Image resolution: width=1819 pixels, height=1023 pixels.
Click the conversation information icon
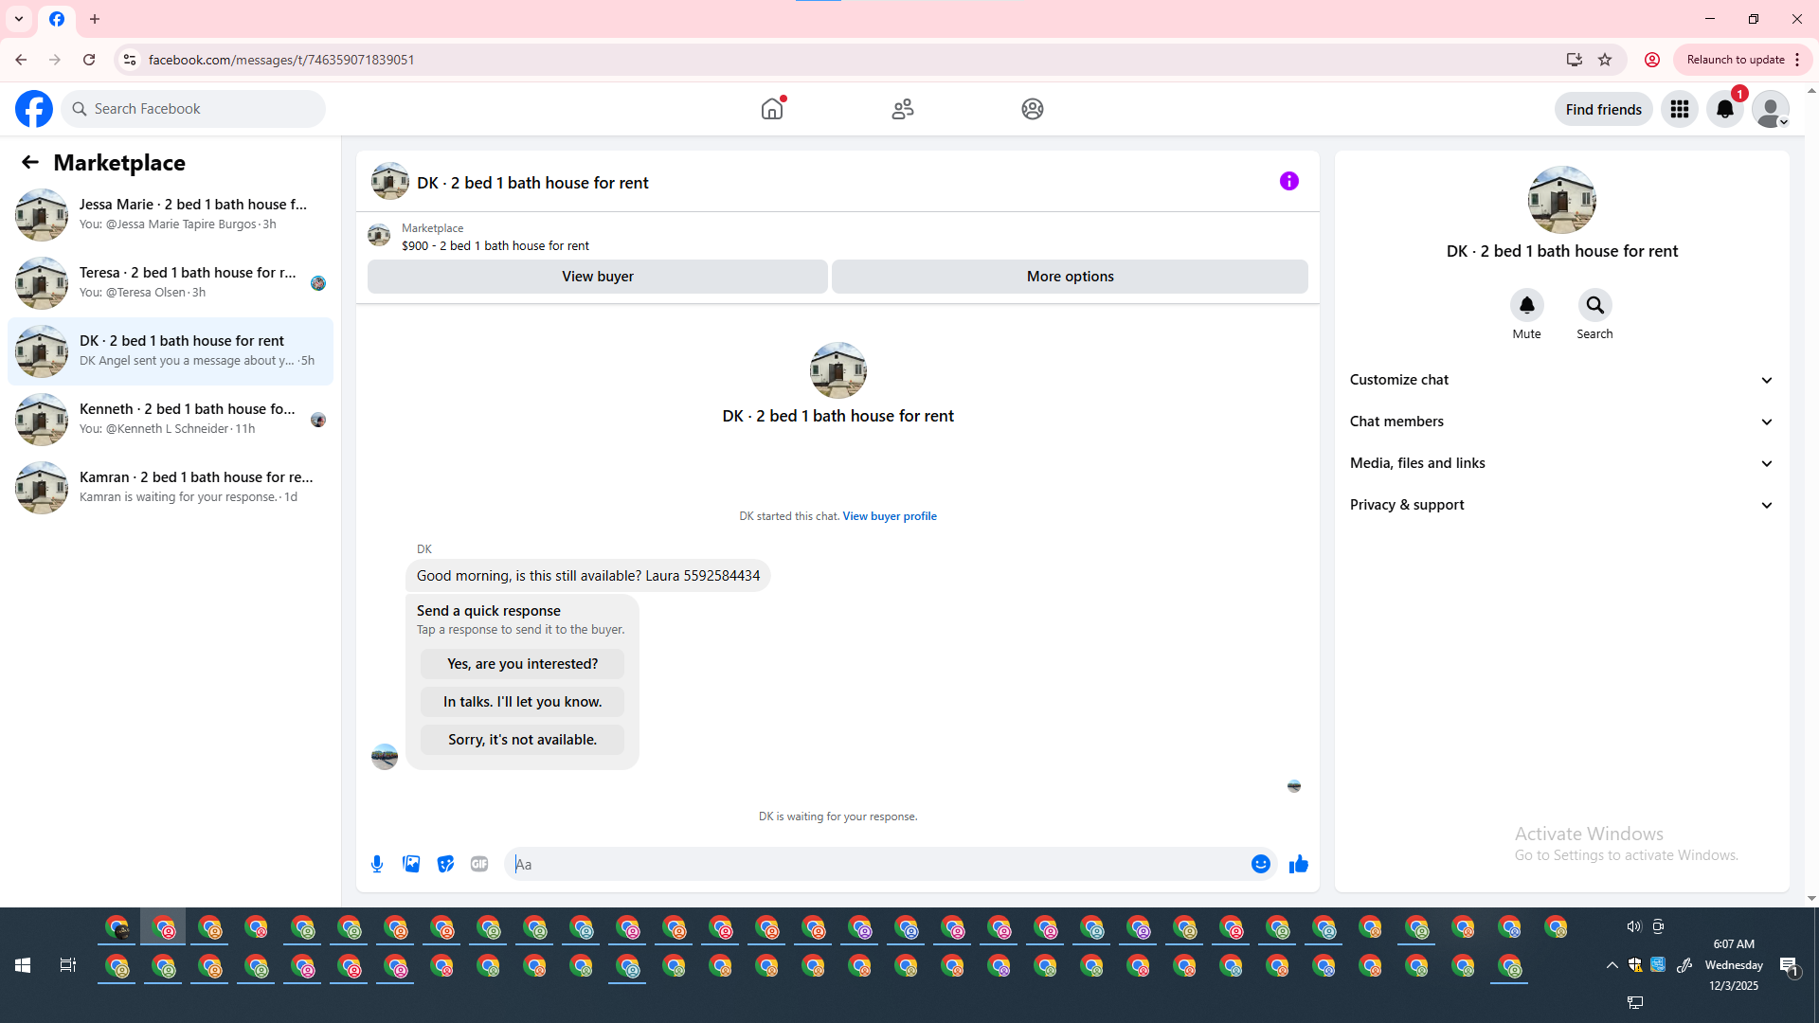click(x=1289, y=181)
